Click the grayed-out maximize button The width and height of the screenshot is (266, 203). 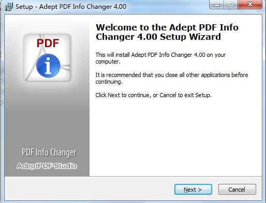[x=231, y=5]
